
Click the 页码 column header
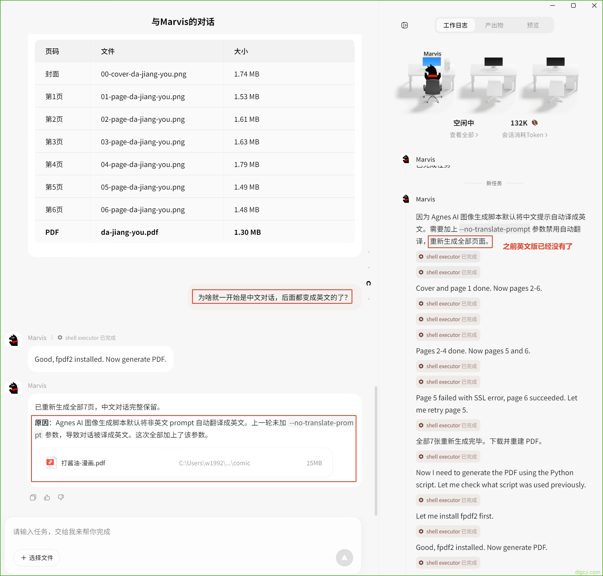[x=62, y=51]
